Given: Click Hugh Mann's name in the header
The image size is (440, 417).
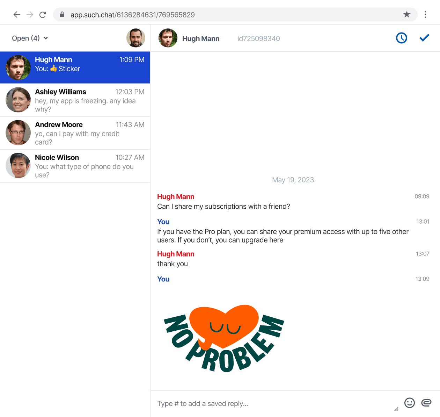Looking at the screenshot, I should (x=201, y=38).
